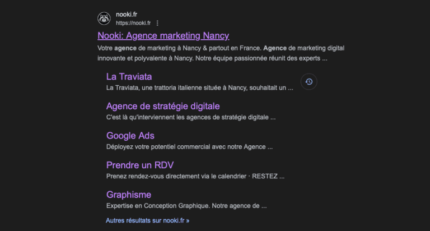Open the La Traviata sitelink
The height and width of the screenshot is (231, 430).
point(129,77)
